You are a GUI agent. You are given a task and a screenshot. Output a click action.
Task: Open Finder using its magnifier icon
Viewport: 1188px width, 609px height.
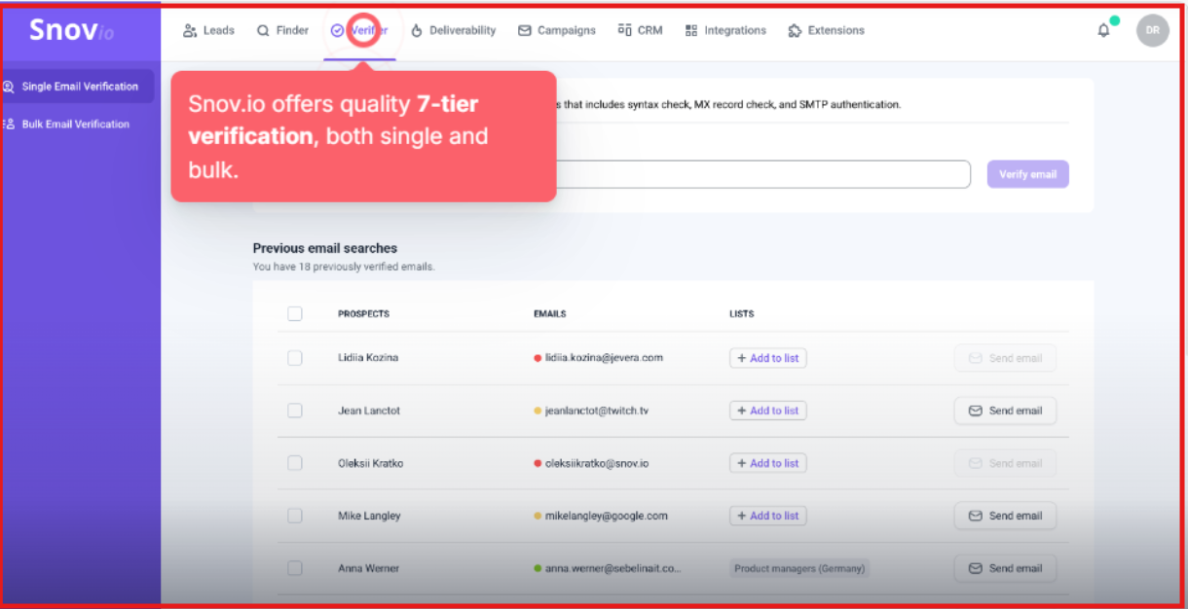[263, 30]
